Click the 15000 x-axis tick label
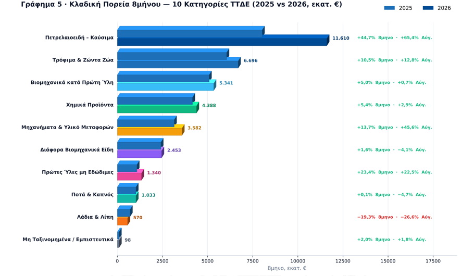The height and width of the screenshot is (276, 474). click(x=388, y=261)
